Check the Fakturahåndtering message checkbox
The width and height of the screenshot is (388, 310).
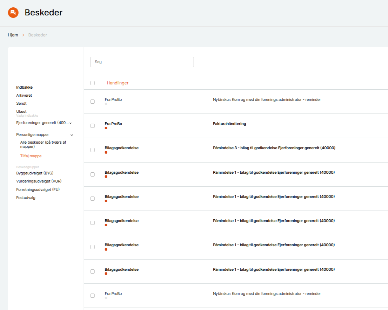(x=93, y=126)
